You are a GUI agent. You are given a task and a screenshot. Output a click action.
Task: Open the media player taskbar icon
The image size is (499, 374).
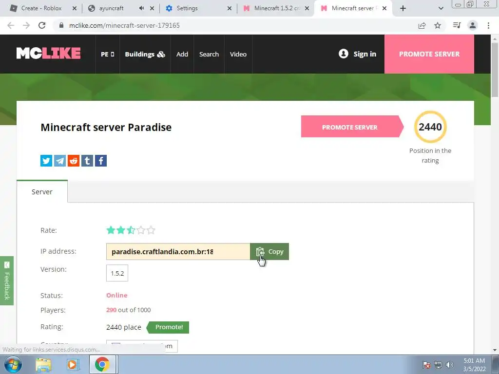pyautogui.click(x=73, y=365)
